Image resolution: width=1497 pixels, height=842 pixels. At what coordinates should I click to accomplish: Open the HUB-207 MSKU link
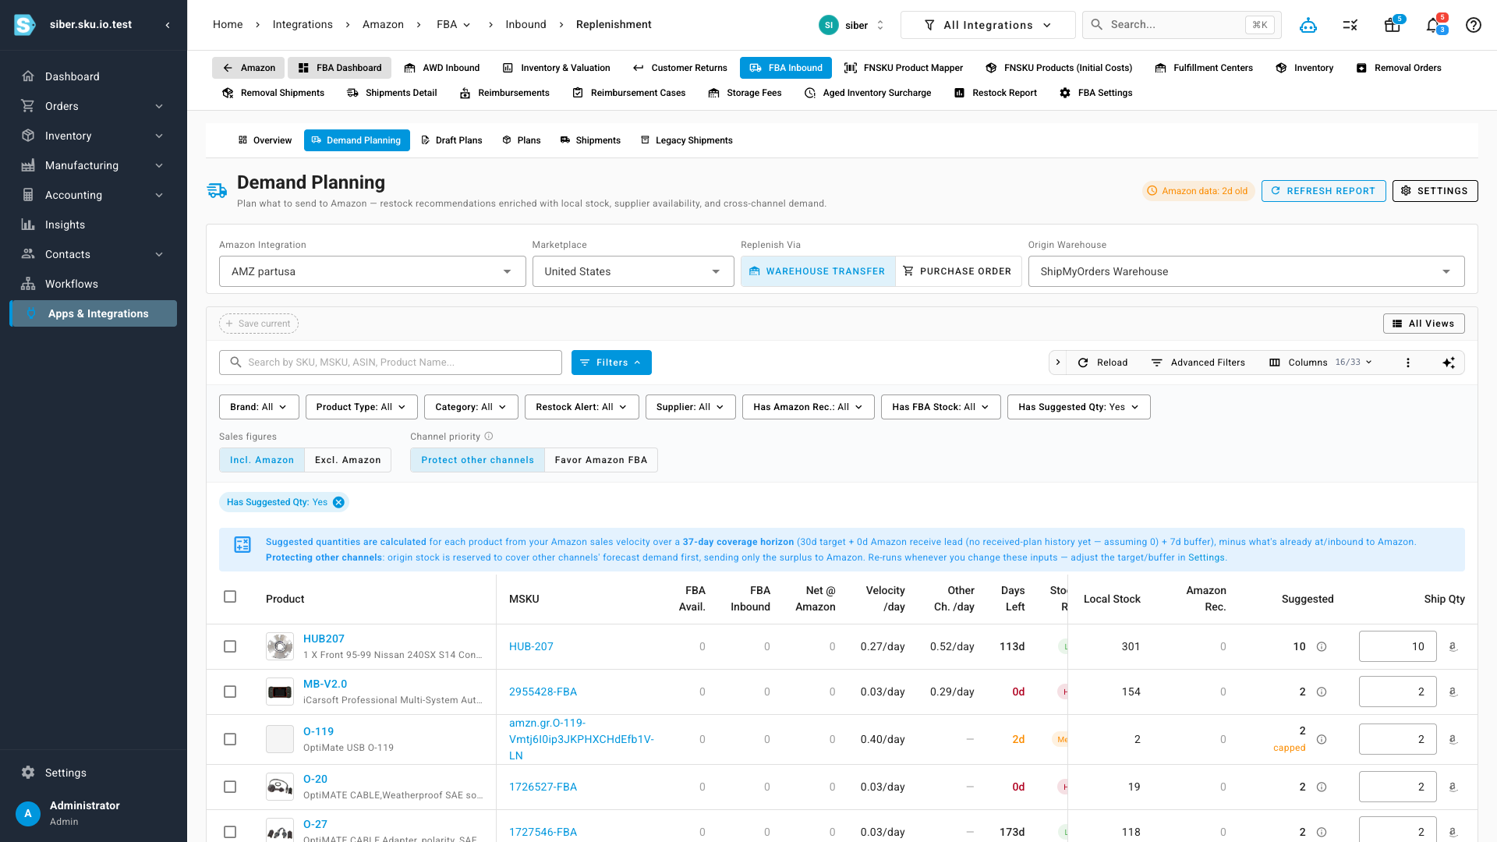531,646
